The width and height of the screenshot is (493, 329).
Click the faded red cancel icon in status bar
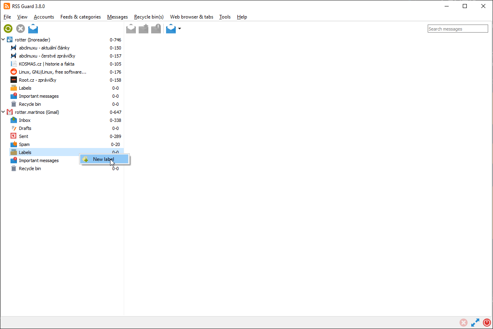[464, 323]
